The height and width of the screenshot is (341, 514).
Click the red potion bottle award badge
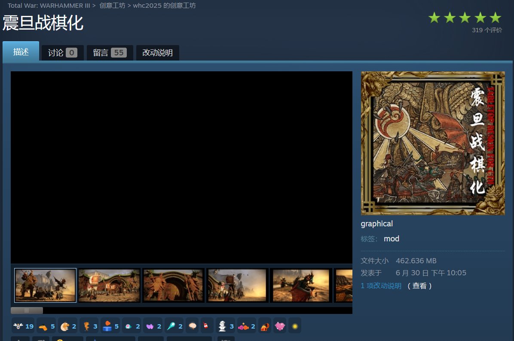(207, 326)
